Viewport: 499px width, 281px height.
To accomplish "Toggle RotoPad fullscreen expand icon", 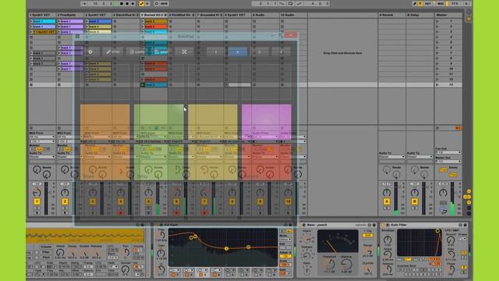I will click(x=184, y=52).
